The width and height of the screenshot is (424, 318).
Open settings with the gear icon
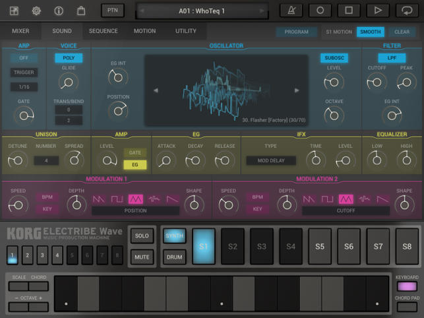[36, 11]
